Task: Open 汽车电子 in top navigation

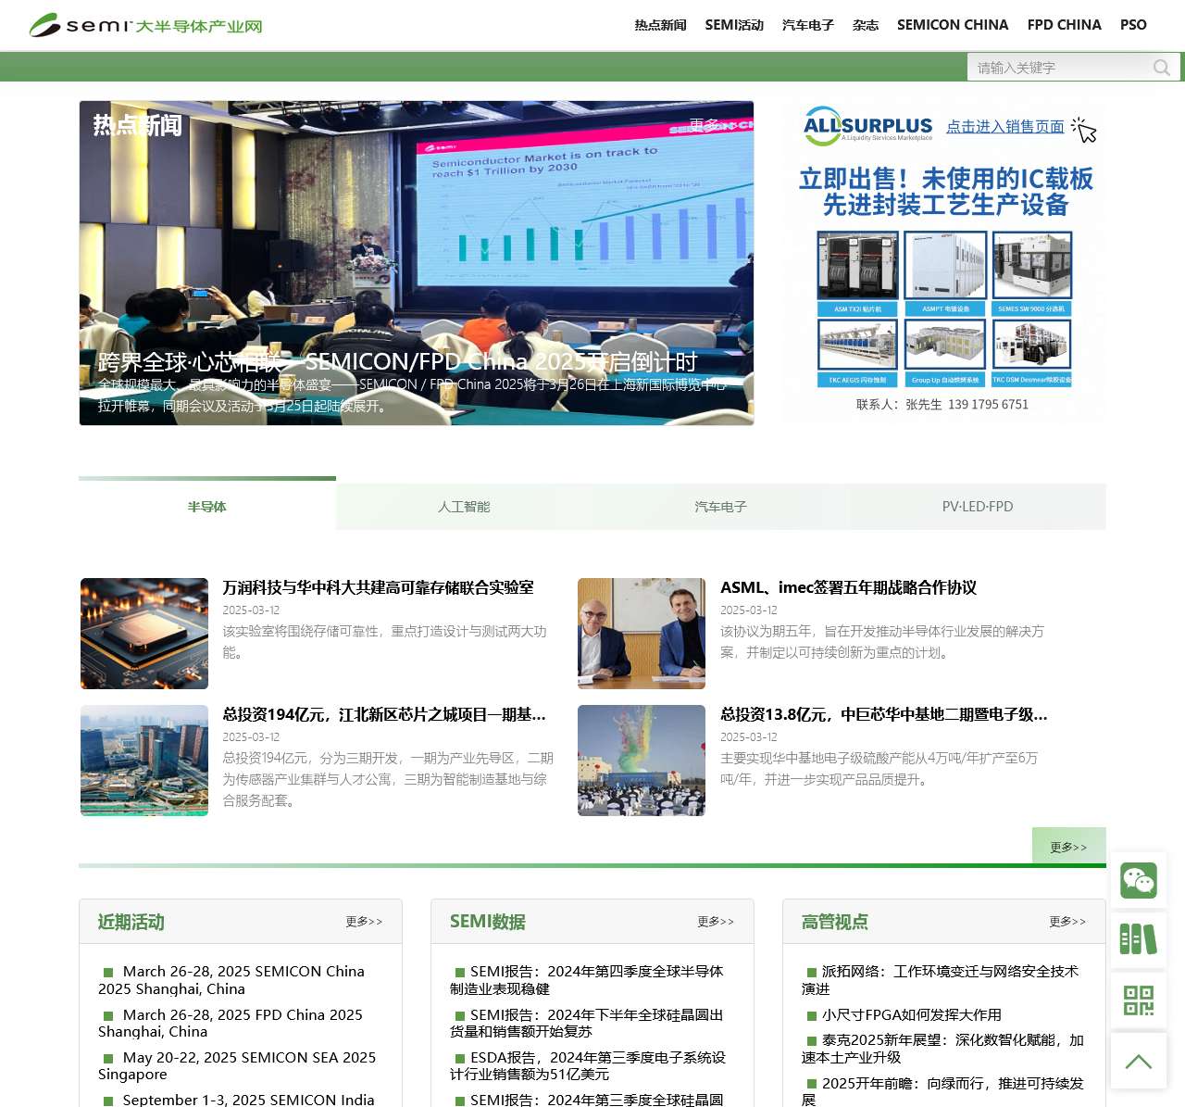Action: 808,25
